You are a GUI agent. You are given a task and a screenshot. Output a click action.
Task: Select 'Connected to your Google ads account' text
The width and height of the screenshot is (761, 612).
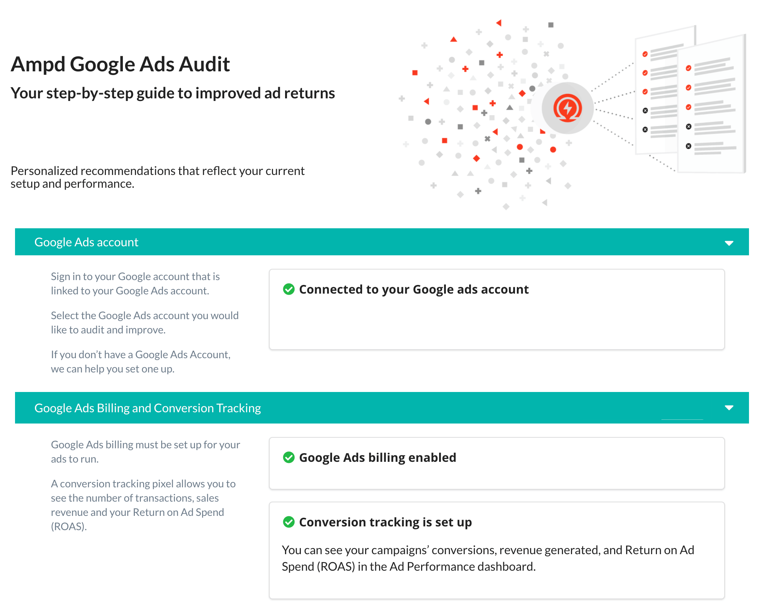414,289
